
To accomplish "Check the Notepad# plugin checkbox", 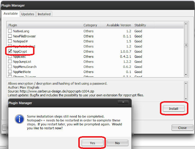I will tap(10, 41).
